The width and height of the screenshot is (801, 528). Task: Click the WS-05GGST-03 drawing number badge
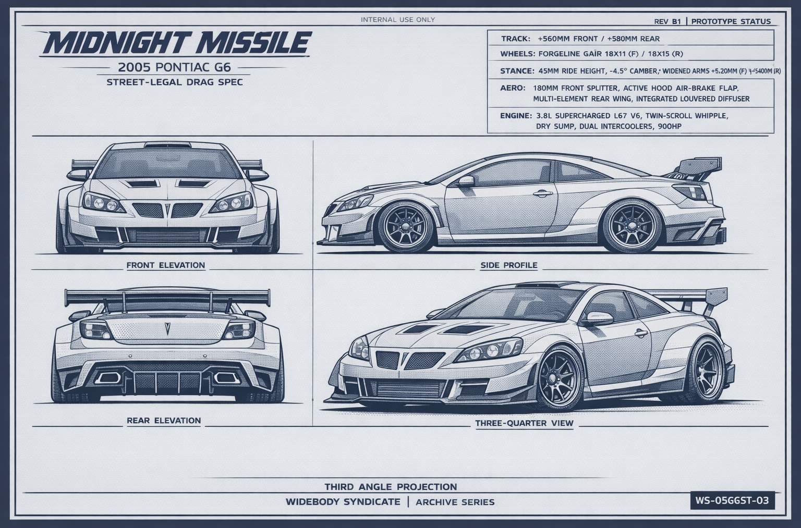[732, 501]
